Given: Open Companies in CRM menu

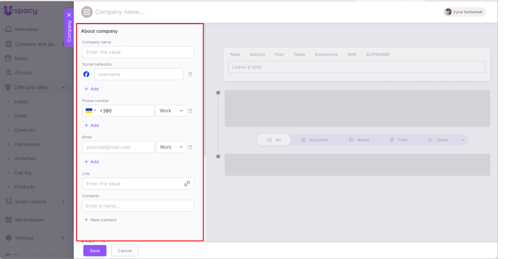Looking at the screenshot, I should 27,144.
